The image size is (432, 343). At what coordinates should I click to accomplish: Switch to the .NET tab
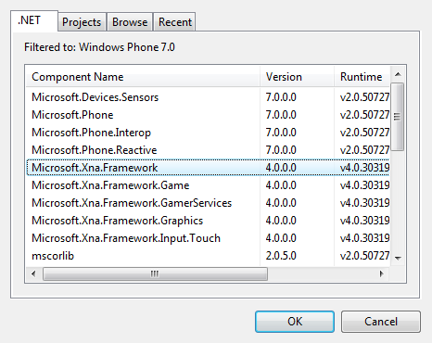[34, 20]
